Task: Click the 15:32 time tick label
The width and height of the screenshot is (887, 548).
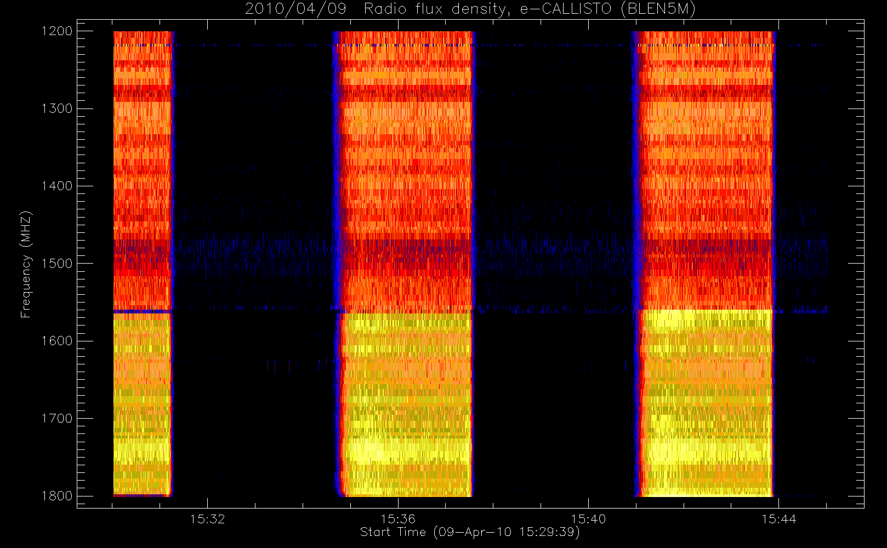Action: coord(207,519)
